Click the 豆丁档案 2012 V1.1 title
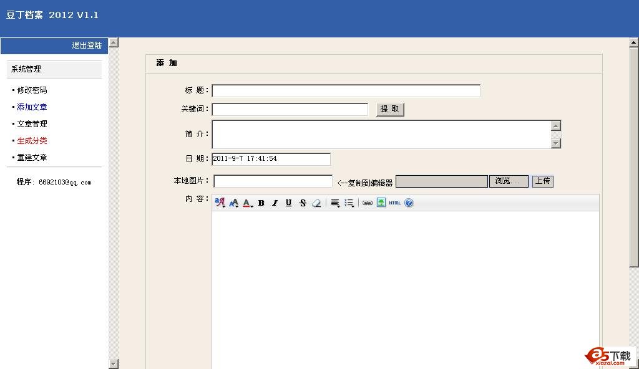639x369 pixels. tap(52, 16)
